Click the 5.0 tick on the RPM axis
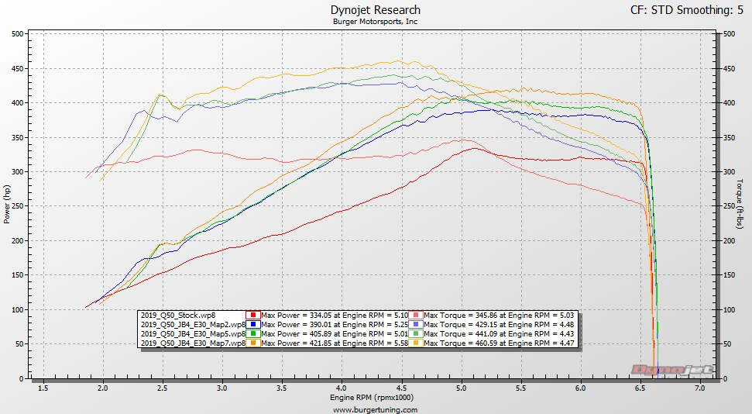 pyautogui.click(x=462, y=388)
